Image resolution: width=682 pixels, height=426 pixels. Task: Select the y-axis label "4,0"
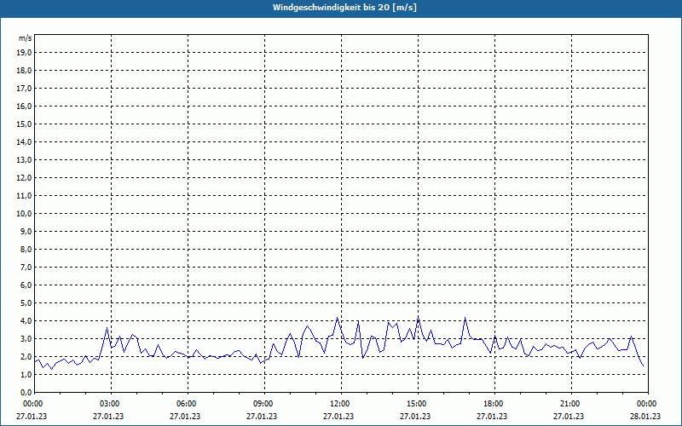point(26,321)
